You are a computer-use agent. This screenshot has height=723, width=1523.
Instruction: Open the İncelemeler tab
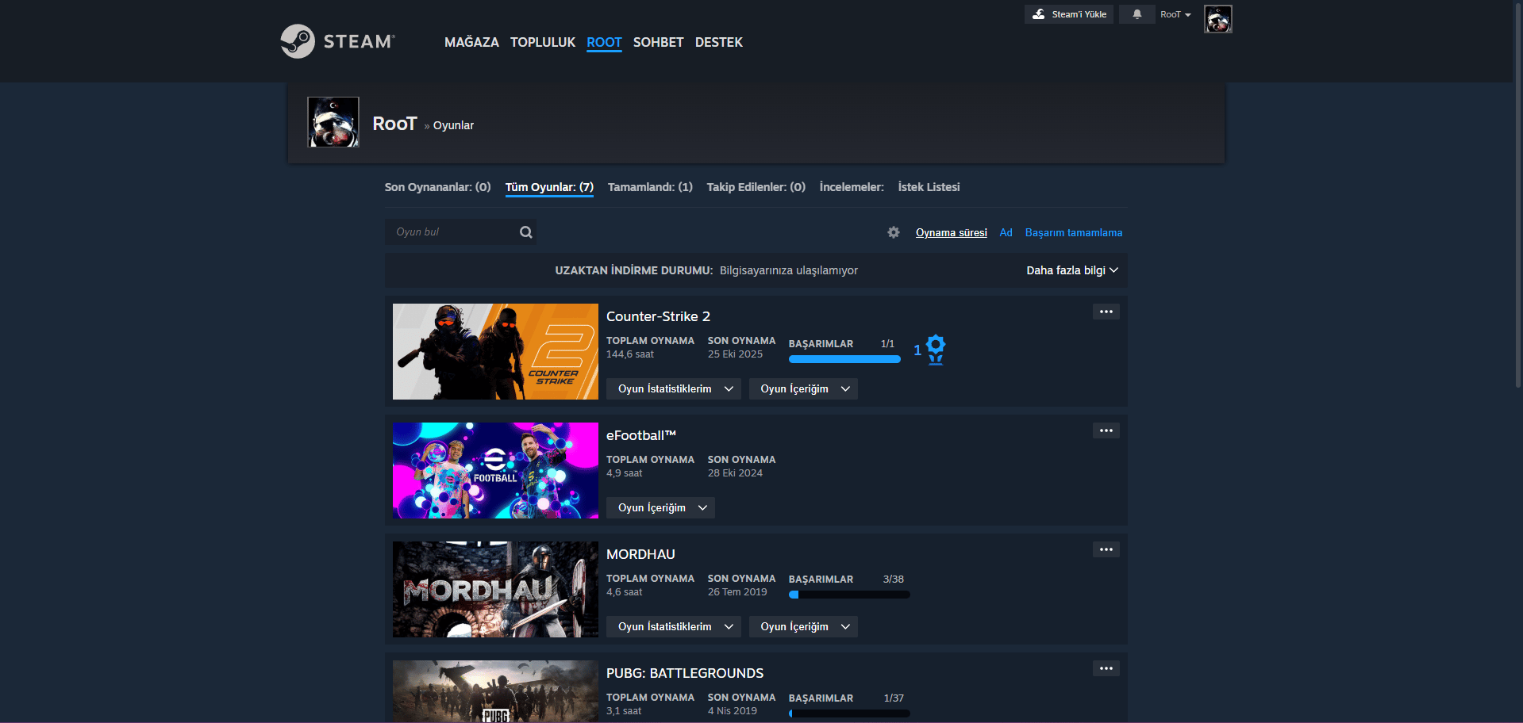point(852,187)
